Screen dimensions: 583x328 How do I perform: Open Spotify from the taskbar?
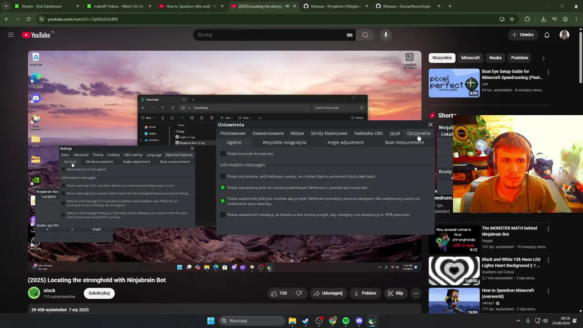point(346,321)
